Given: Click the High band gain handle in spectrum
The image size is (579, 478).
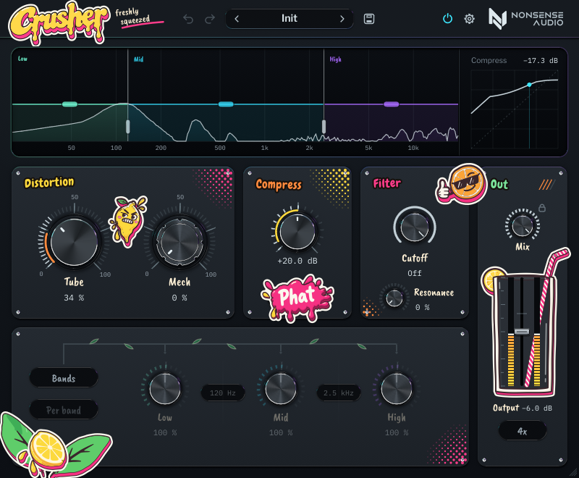Looking at the screenshot, I should pyautogui.click(x=392, y=104).
